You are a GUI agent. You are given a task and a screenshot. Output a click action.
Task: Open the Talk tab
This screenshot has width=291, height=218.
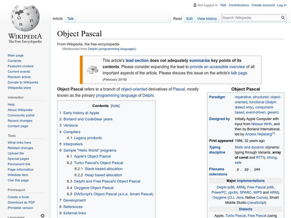pos(70,19)
